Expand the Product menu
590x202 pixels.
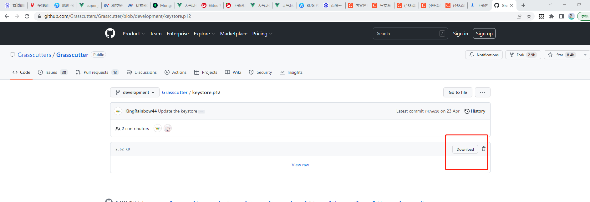click(134, 33)
